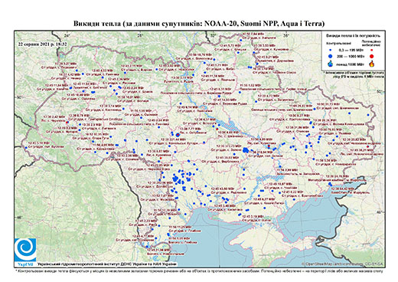Click the 24° longitude label on the top edge
Image resolution: width=398 pixels, height=282 pixels.
point(67,35)
